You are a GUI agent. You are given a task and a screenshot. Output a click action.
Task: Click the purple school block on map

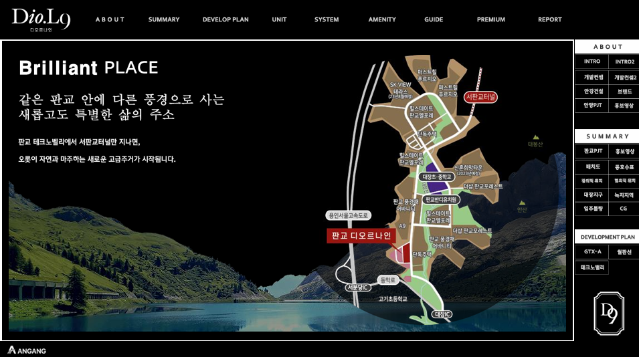[435, 181]
